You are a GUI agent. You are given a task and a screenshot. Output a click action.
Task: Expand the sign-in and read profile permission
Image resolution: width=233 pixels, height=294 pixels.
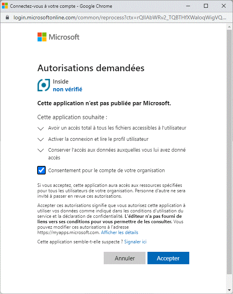41,139
